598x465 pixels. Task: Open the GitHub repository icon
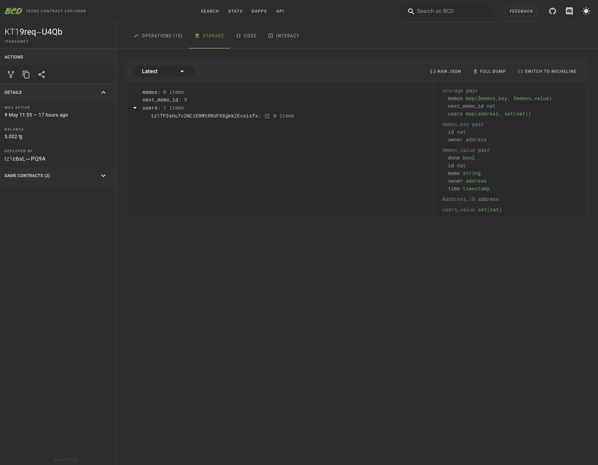[x=553, y=11]
